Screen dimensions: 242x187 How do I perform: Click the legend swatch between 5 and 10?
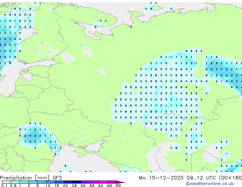click(42, 182)
